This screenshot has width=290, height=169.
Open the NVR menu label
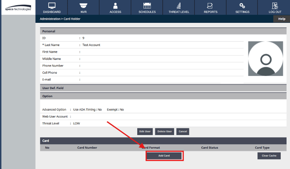tap(84, 12)
